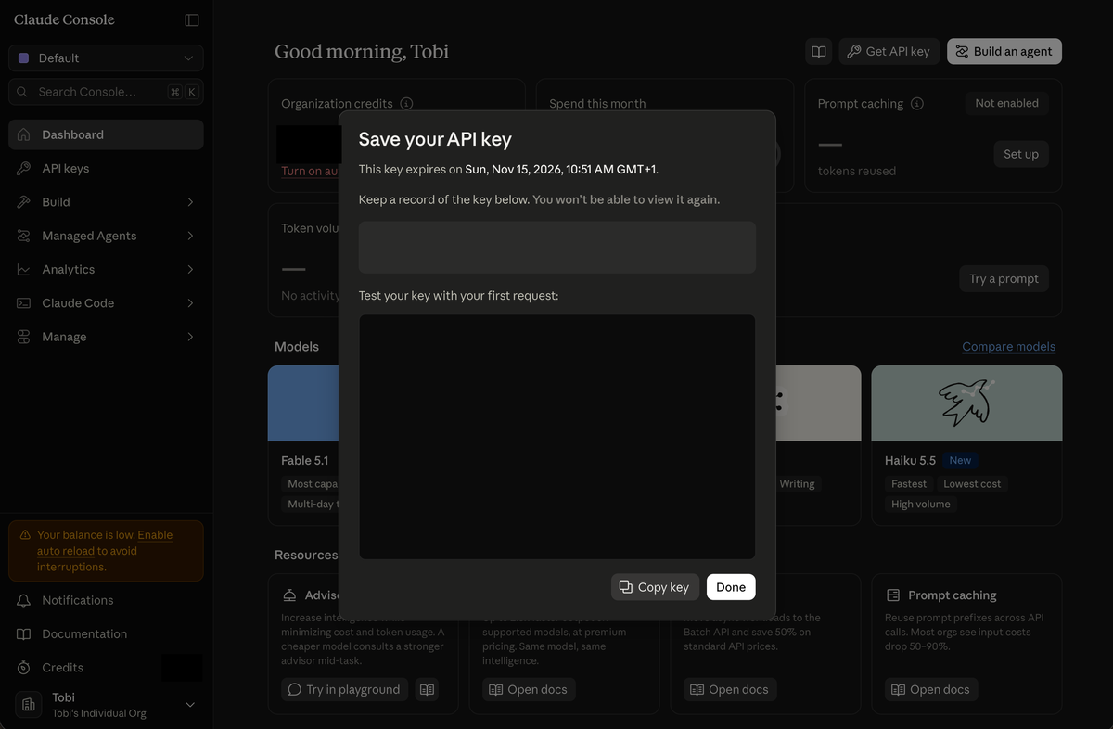Expand the Claude Code chevron
The image size is (1113, 729).
[x=190, y=303]
